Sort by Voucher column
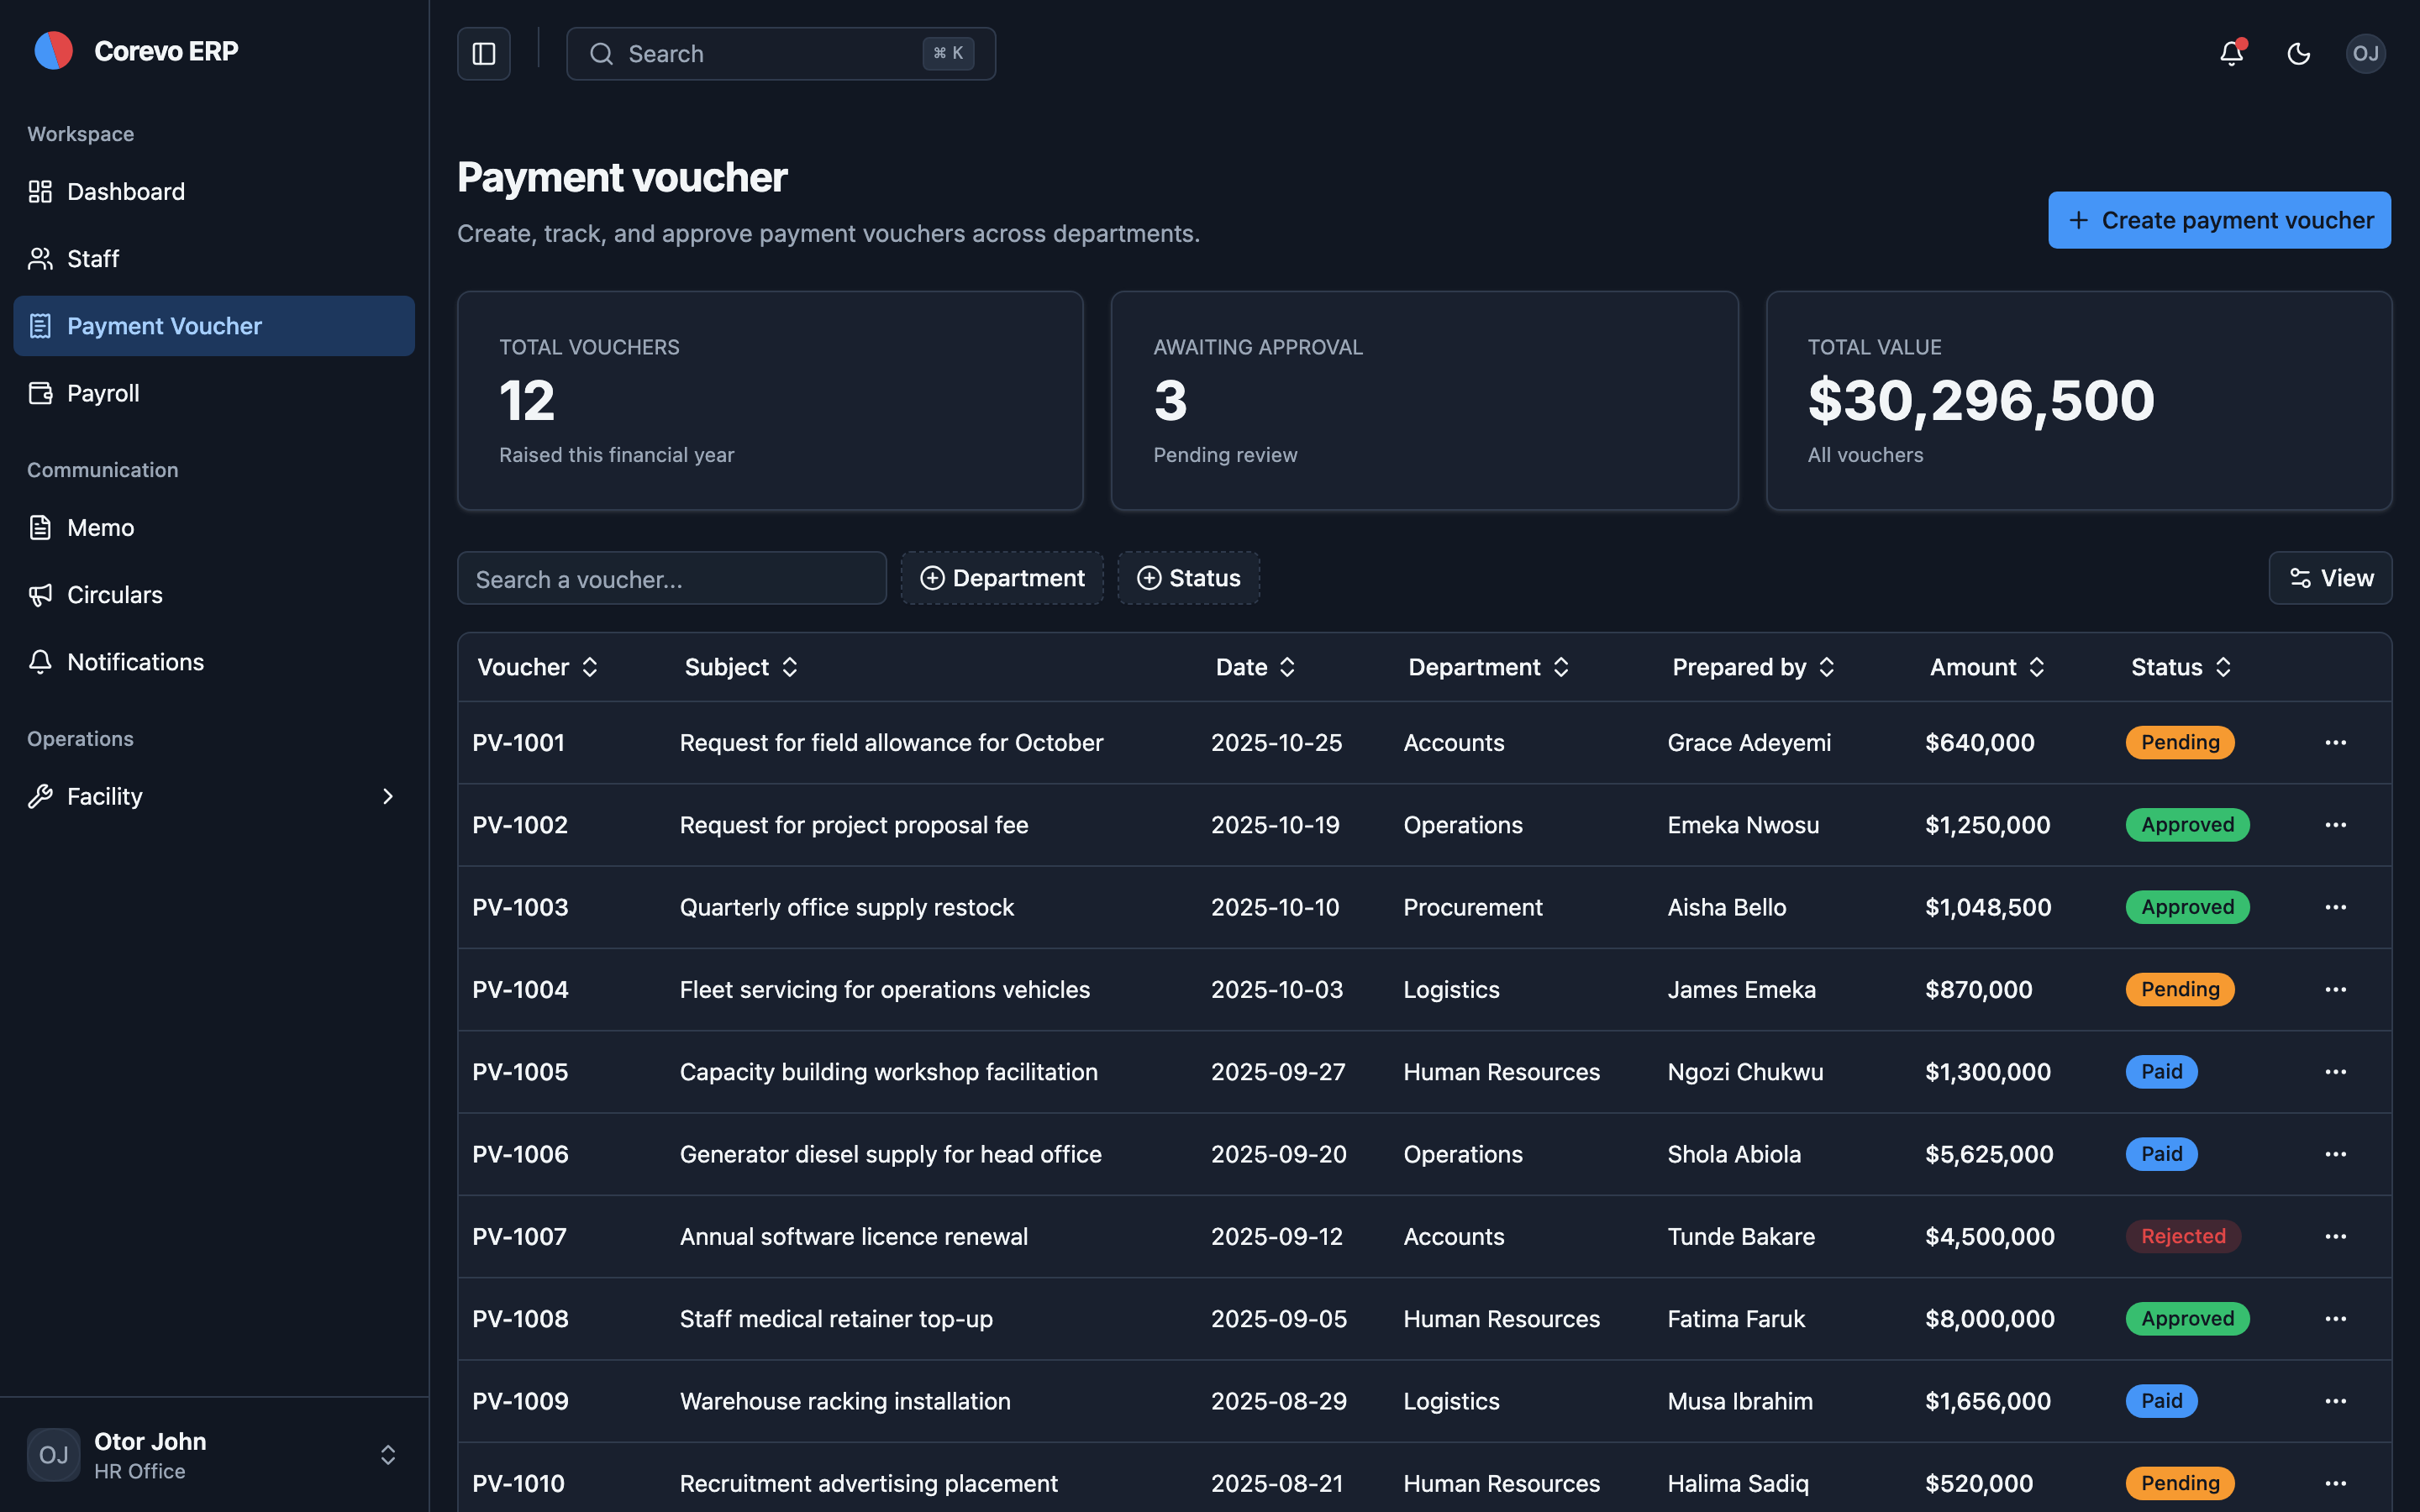 click(538, 667)
